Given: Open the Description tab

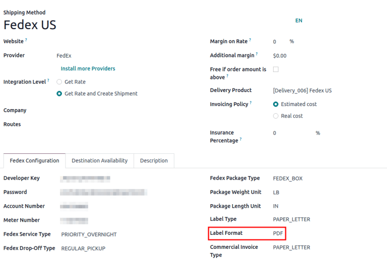Looking at the screenshot, I should click(154, 161).
